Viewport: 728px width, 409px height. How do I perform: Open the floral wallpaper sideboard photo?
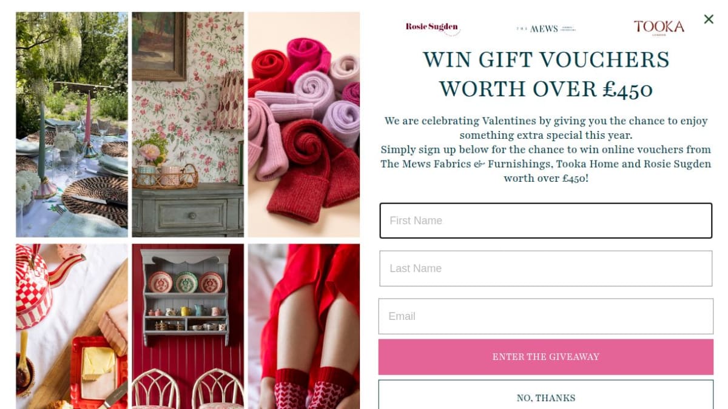(x=188, y=124)
